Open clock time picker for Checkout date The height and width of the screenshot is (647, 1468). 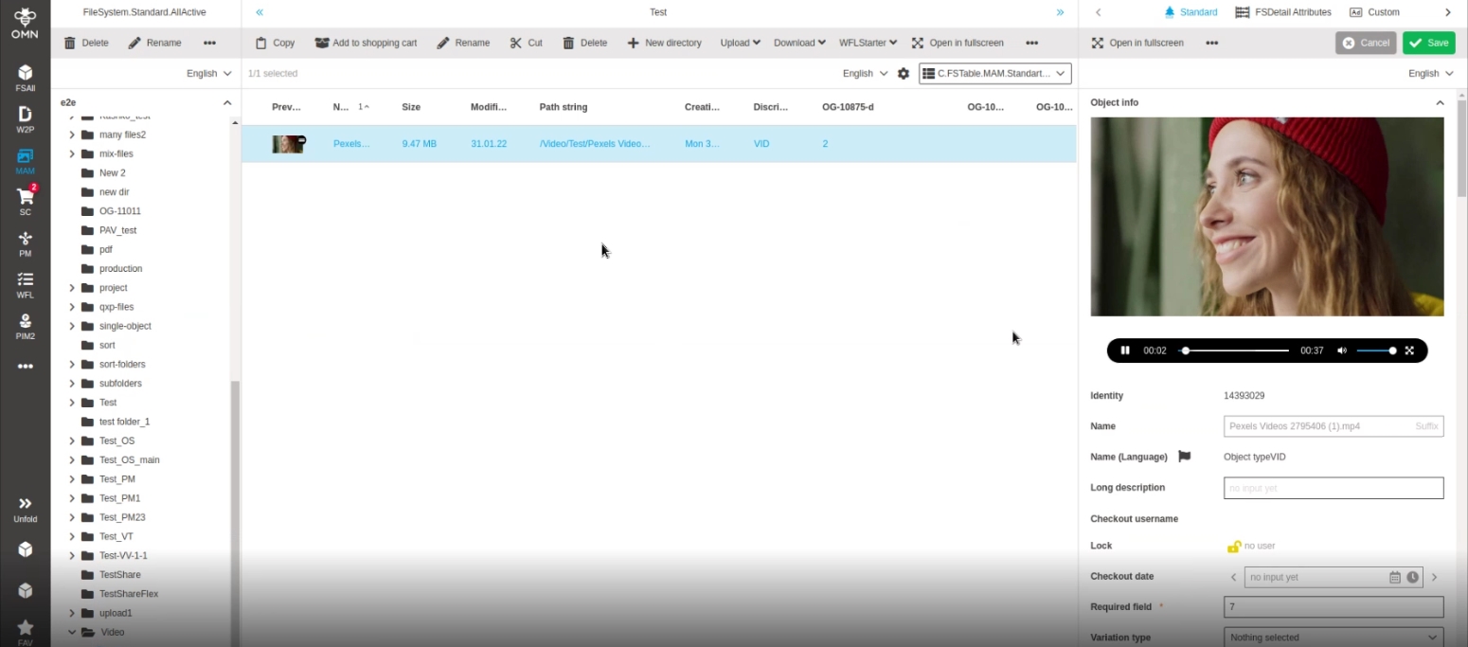tap(1413, 577)
